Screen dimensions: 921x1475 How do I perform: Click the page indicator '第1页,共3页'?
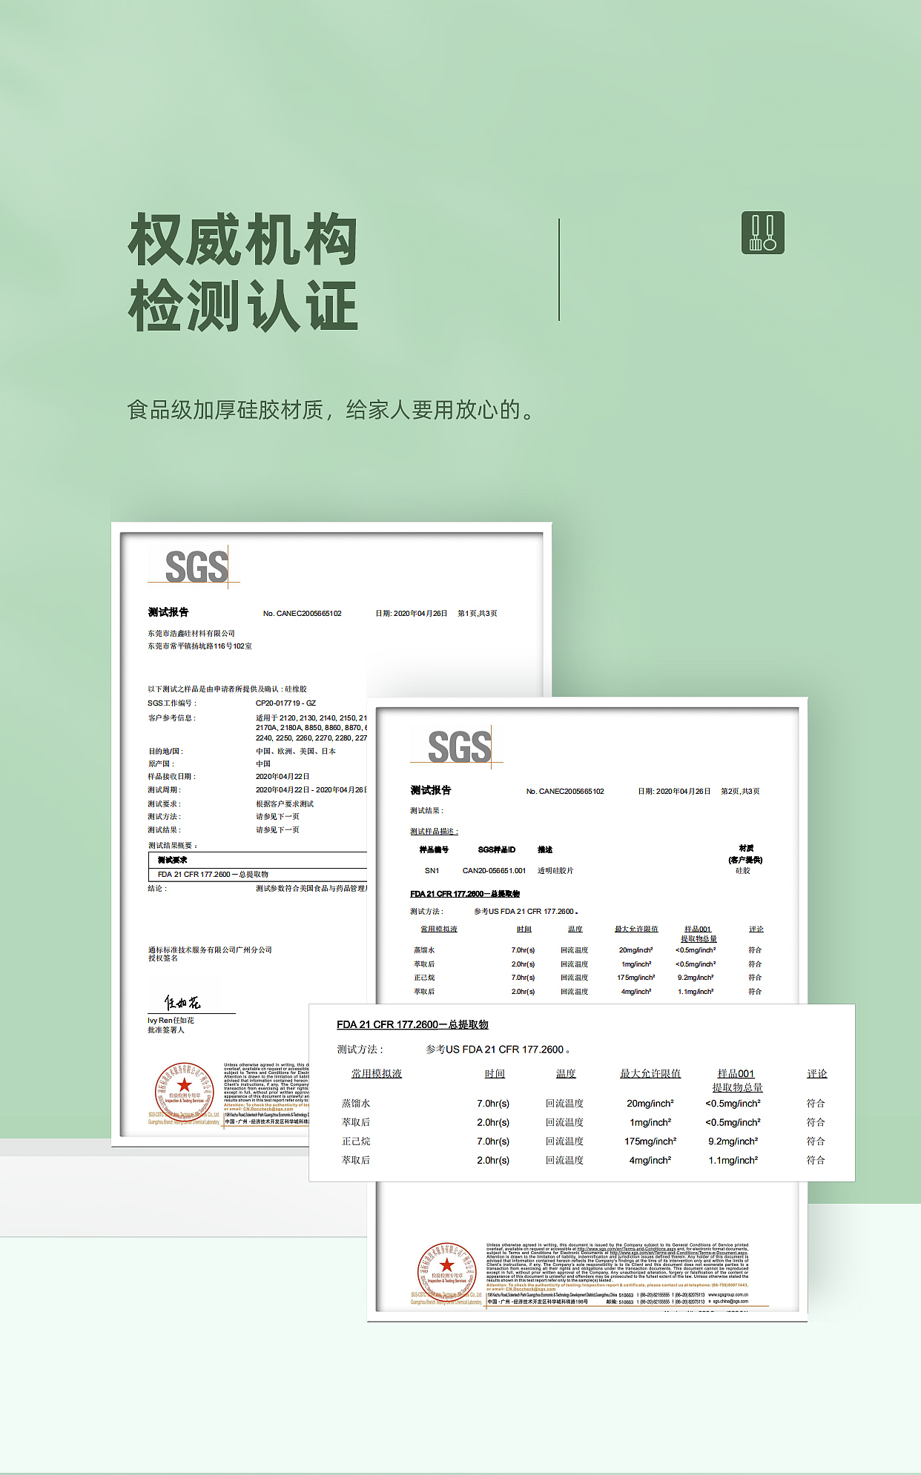pyautogui.click(x=478, y=614)
